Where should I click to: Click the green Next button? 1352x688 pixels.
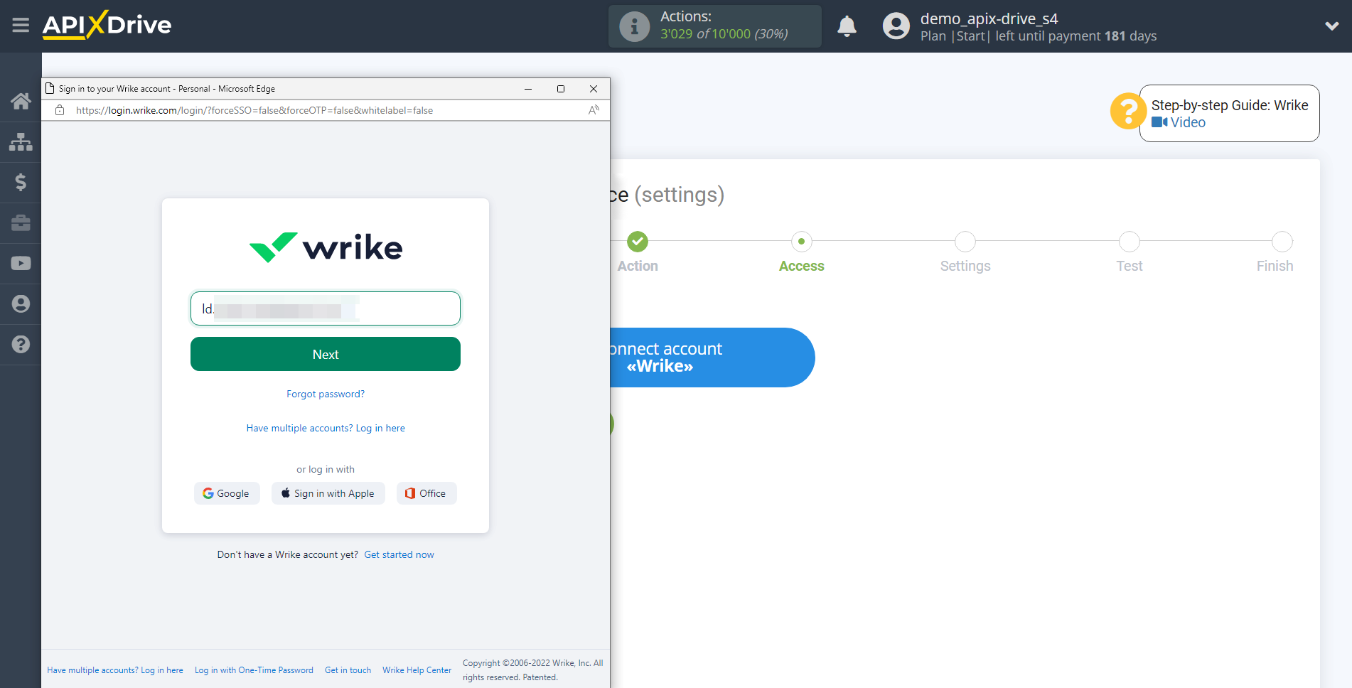tap(326, 354)
